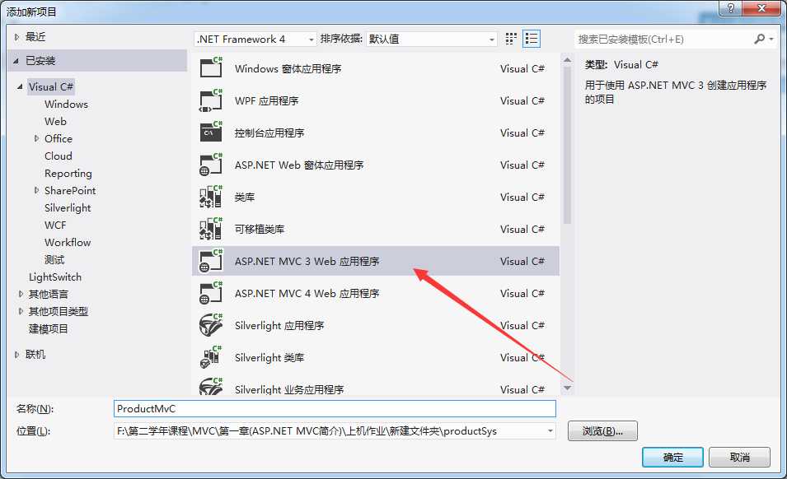Click the Windows 窗体应用程序 template icon
The height and width of the screenshot is (479, 787).
211,67
